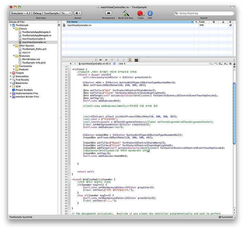Collapse the Other Sources group

14,46
